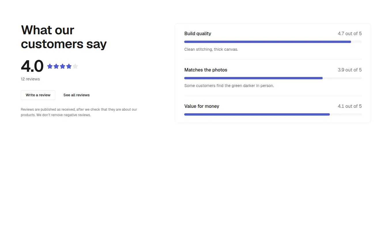This screenshot has width=392, height=245.
Task: Click the first purple star icon
Action: (50, 66)
